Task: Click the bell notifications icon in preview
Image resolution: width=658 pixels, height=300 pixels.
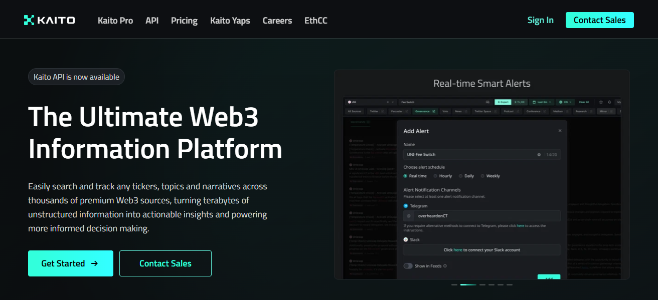Action: point(609,102)
